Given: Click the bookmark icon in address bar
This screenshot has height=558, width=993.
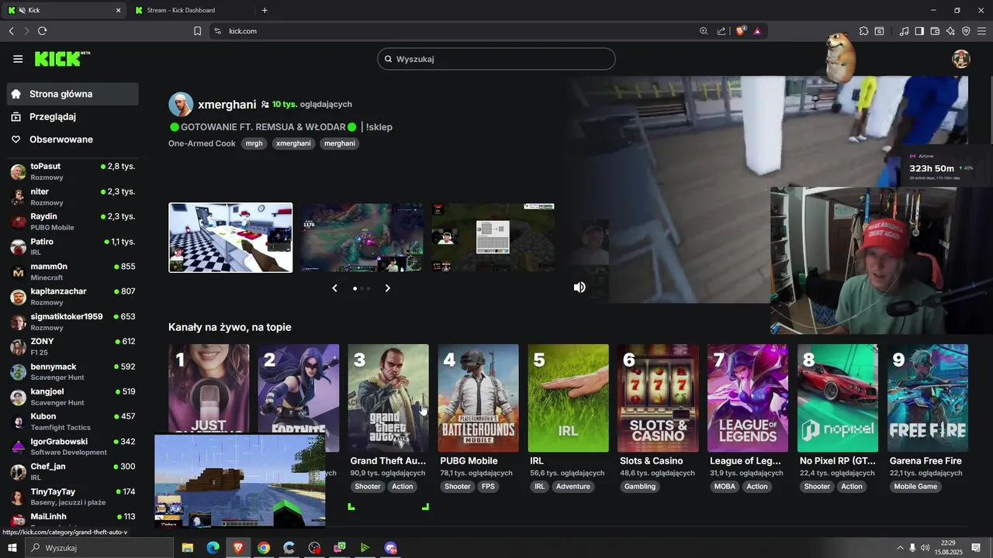Looking at the screenshot, I should click(197, 31).
